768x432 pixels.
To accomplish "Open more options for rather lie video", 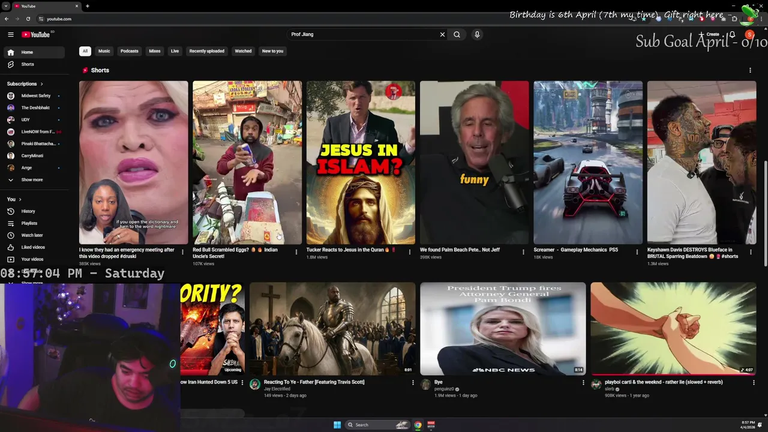I will pyautogui.click(x=754, y=382).
